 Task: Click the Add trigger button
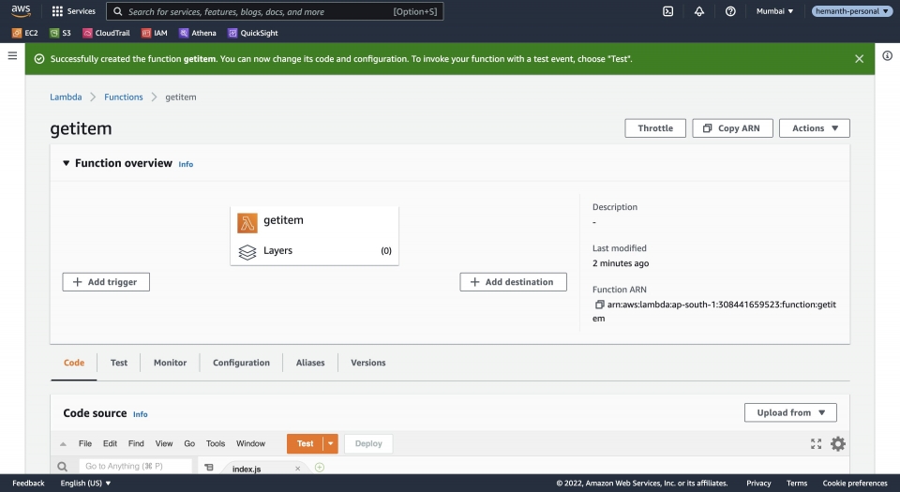106,282
